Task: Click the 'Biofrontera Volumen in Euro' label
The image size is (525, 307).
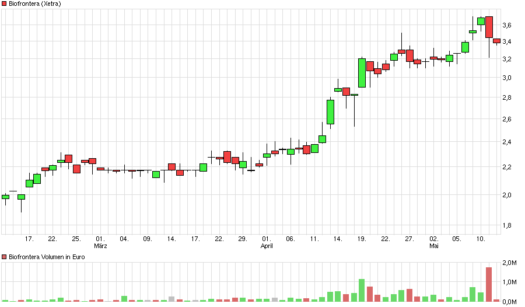Action: coord(47,257)
